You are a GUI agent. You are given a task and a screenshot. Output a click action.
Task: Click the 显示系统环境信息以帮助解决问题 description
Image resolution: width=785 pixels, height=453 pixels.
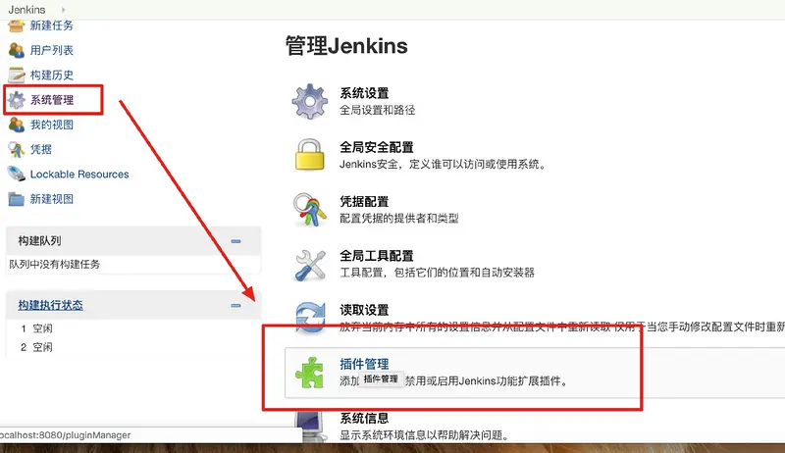coord(424,435)
